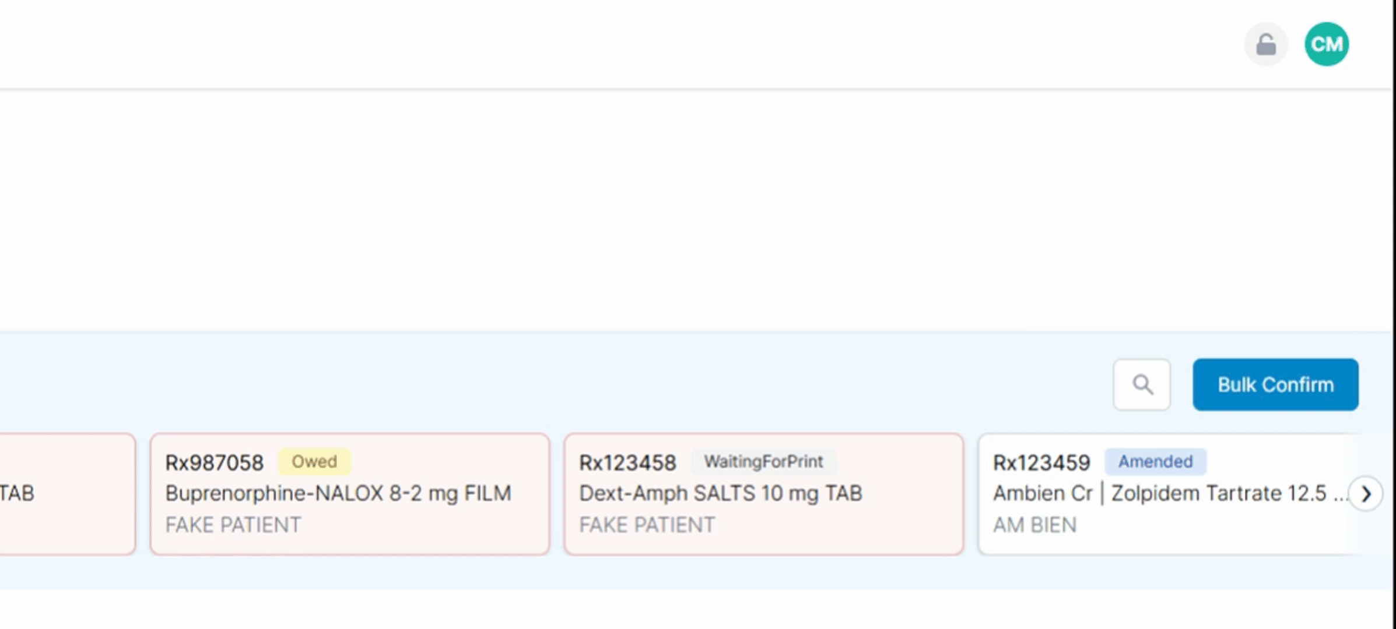The image size is (1396, 629).
Task: Click the ellipsis ending the Ambien drug name
Action: [1341, 495]
